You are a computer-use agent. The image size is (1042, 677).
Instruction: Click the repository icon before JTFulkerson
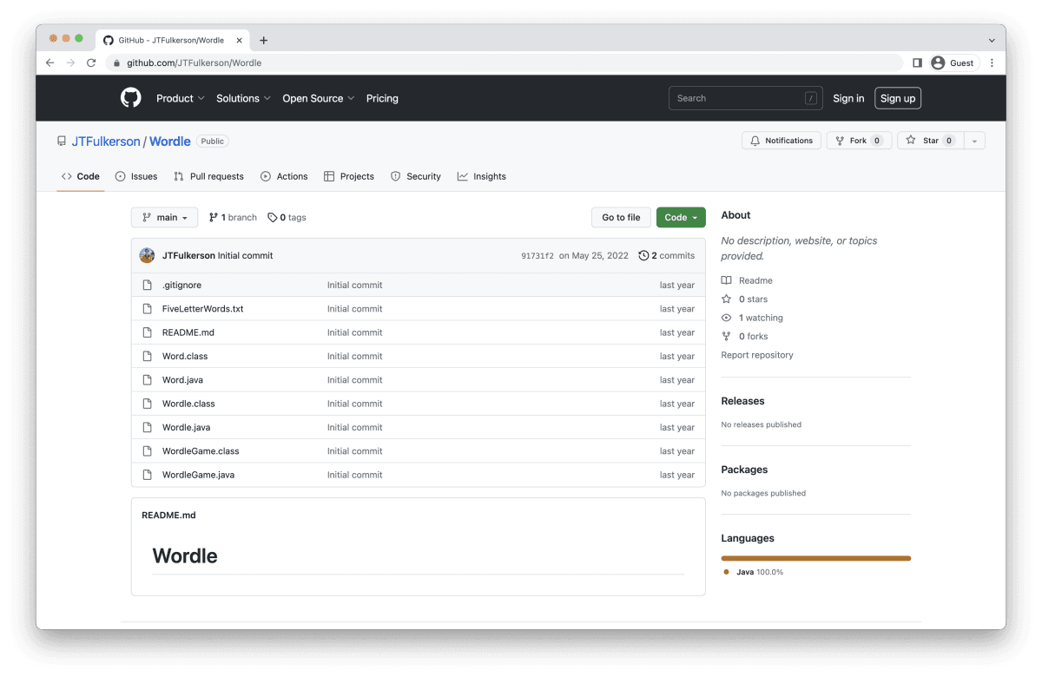tap(62, 141)
